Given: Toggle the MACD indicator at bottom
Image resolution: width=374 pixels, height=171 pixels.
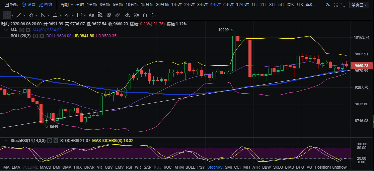Looking at the screenshot, I should click(46, 167).
